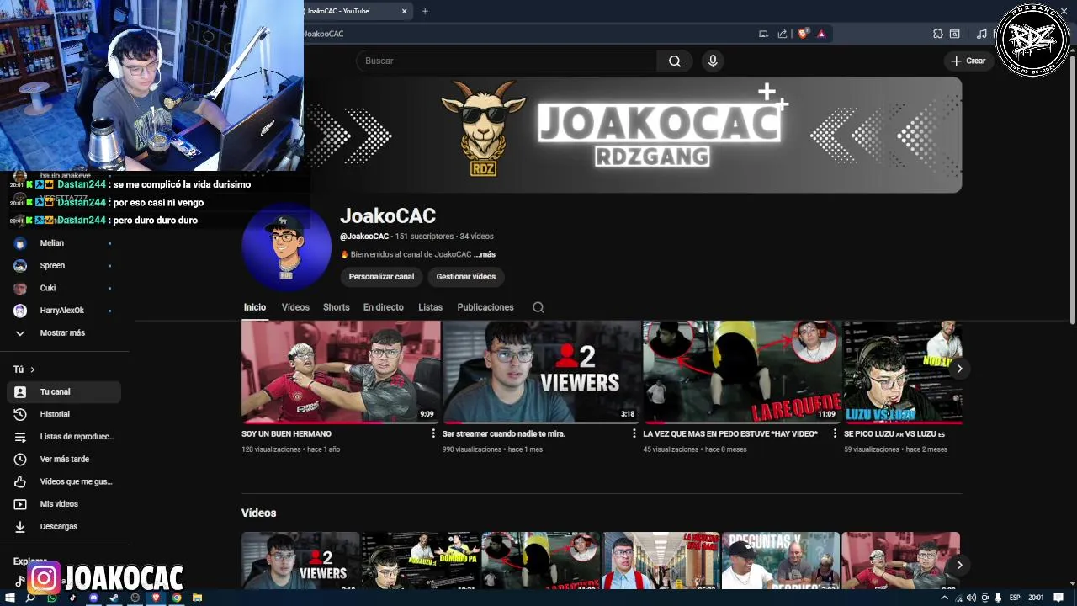Open the Publicaciones tab
1077x606 pixels.
485,307
